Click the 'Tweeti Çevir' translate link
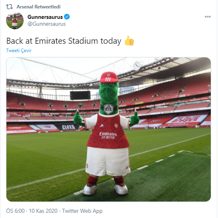218x218 pixels. coord(19,51)
